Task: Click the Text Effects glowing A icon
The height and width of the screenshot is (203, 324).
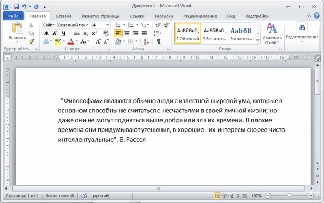Action: tap(46, 41)
